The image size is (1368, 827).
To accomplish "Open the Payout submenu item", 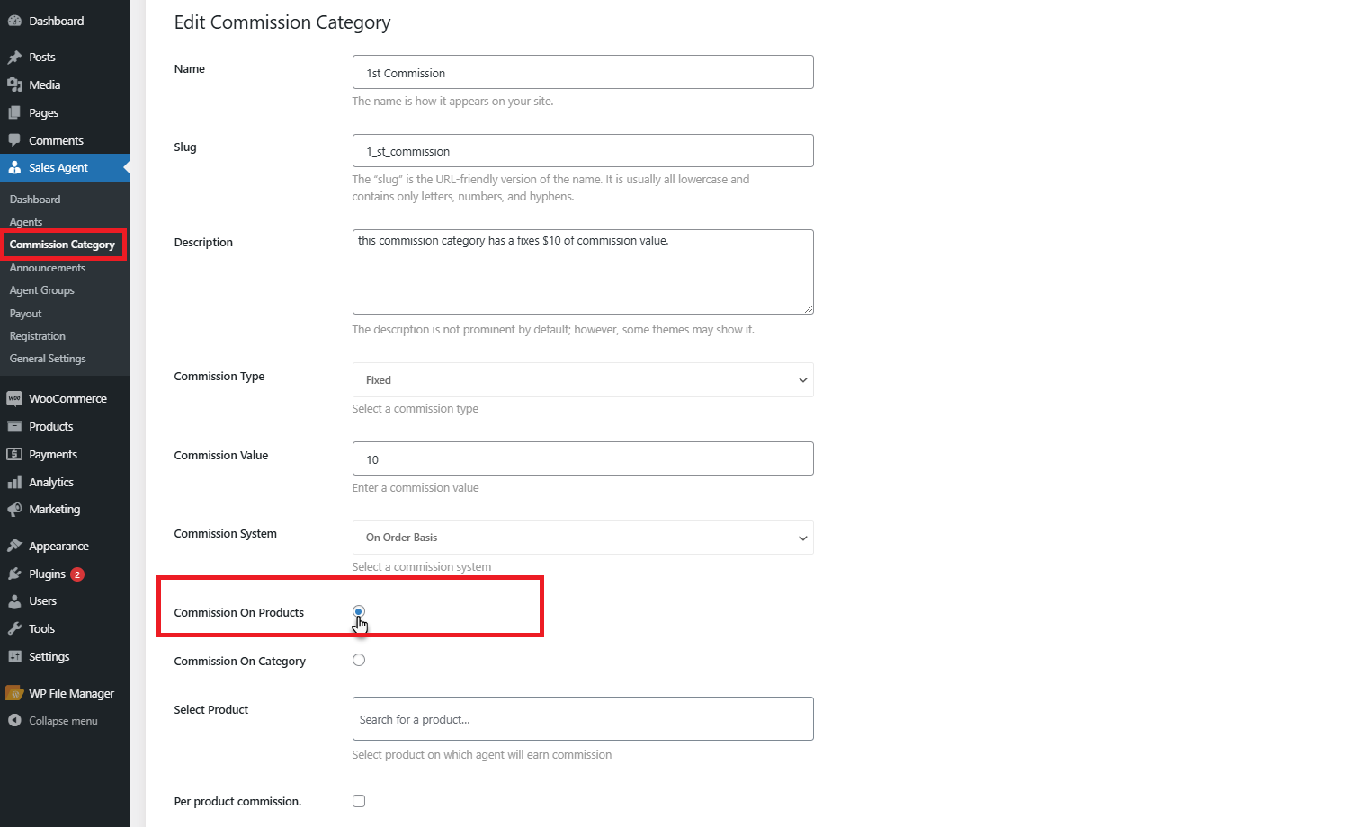I will click(x=26, y=314).
